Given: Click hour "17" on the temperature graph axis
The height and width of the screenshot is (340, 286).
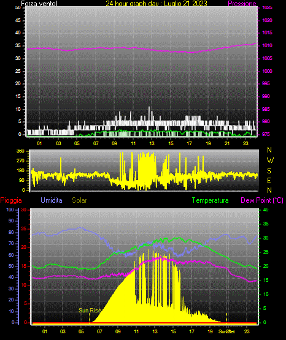Looking at the screenshot, I should [x=191, y=331].
